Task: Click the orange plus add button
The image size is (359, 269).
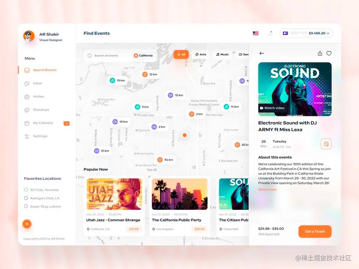Action: pos(27,224)
